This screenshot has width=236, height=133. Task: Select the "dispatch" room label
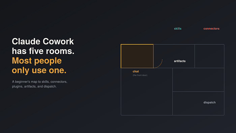[209, 102]
